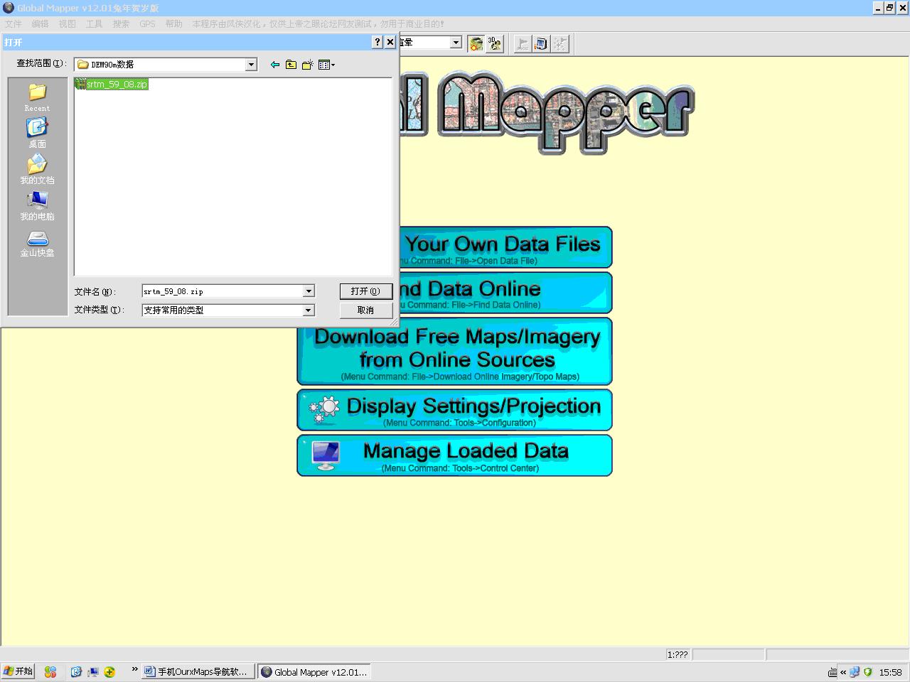
Task: Open the 帮助 menu
Action: [x=173, y=23]
